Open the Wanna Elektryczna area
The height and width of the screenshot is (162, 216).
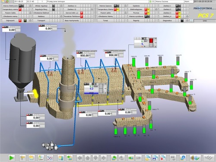click(x=10, y=6)
